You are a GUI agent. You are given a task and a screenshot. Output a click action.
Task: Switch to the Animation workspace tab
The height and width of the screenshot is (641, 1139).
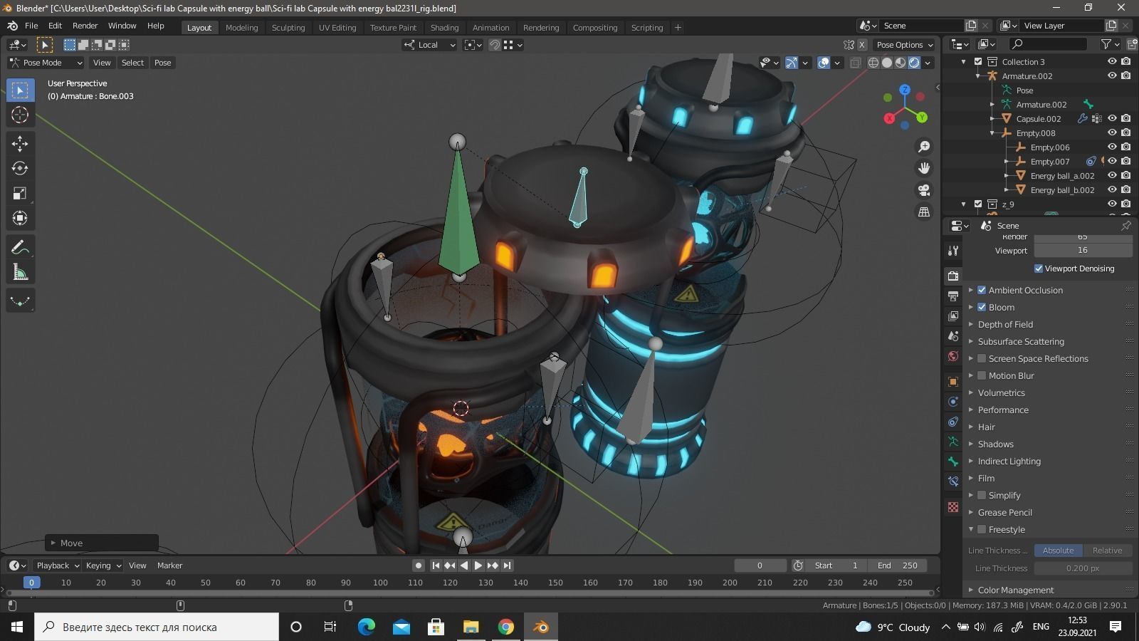(x=490, y=28)
